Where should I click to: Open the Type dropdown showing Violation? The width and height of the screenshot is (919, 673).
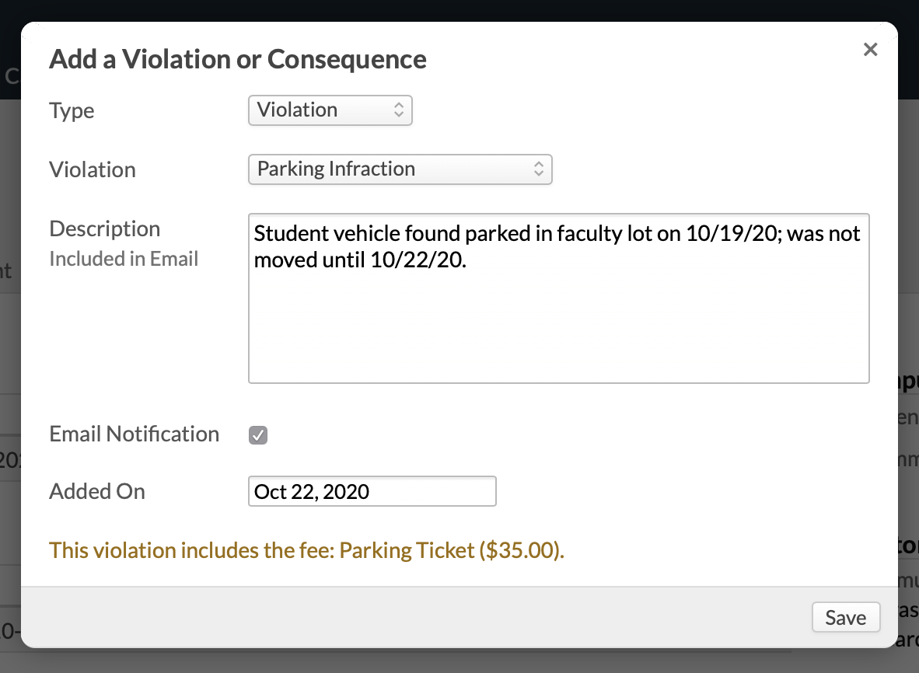click(330, 110)
